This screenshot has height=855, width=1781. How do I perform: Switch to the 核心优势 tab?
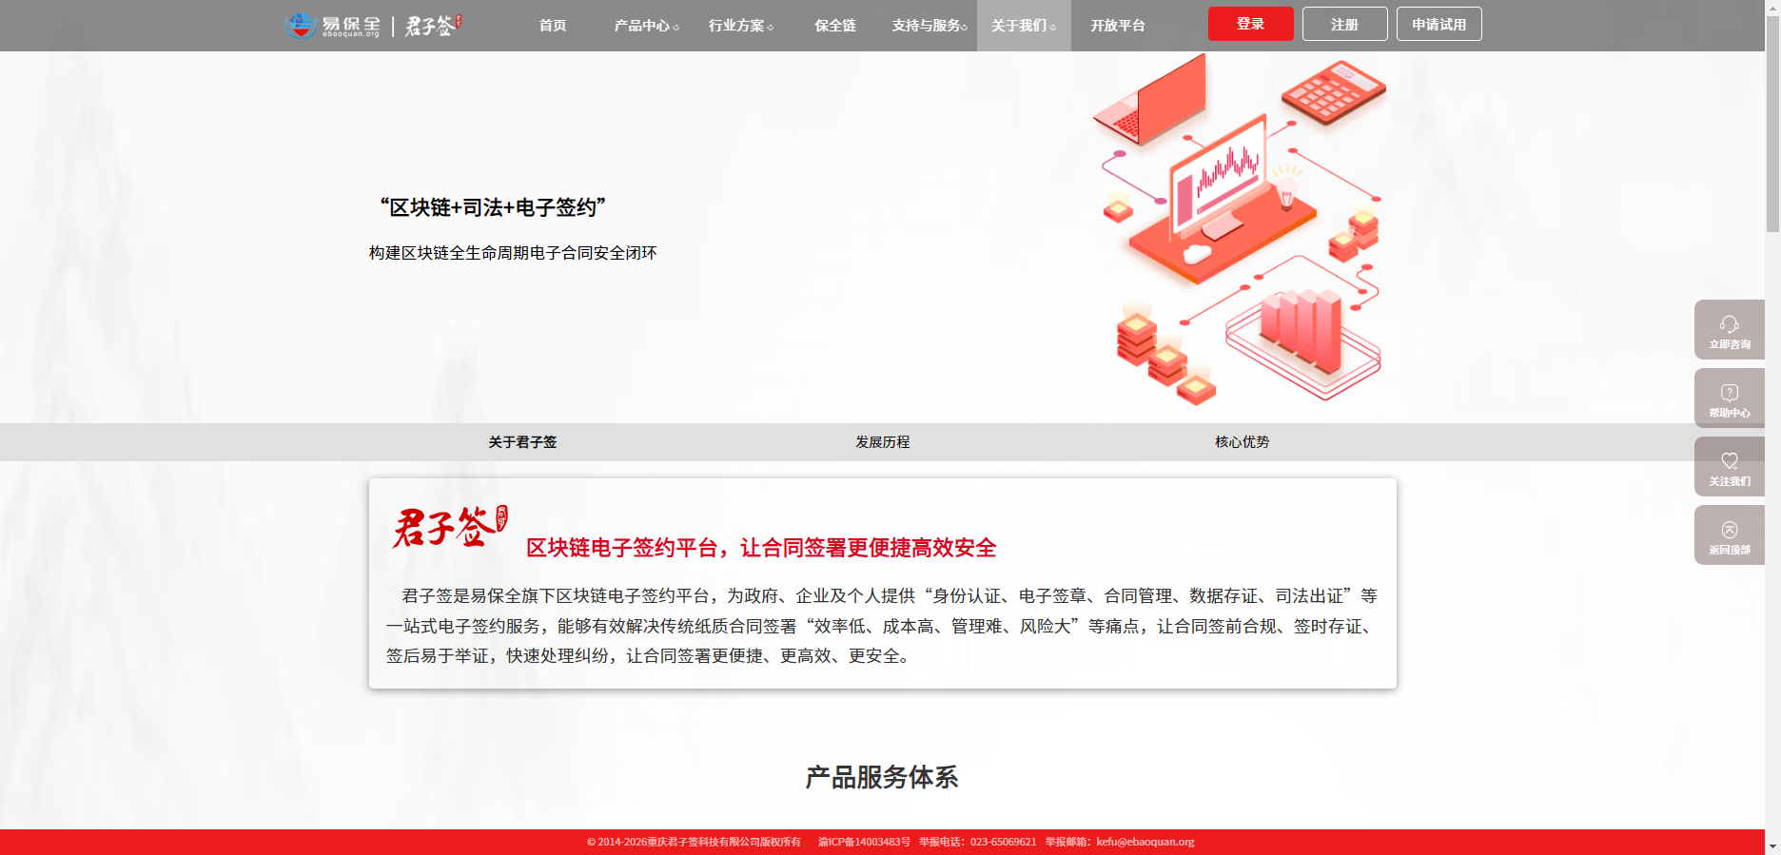tap(1242, 442)
